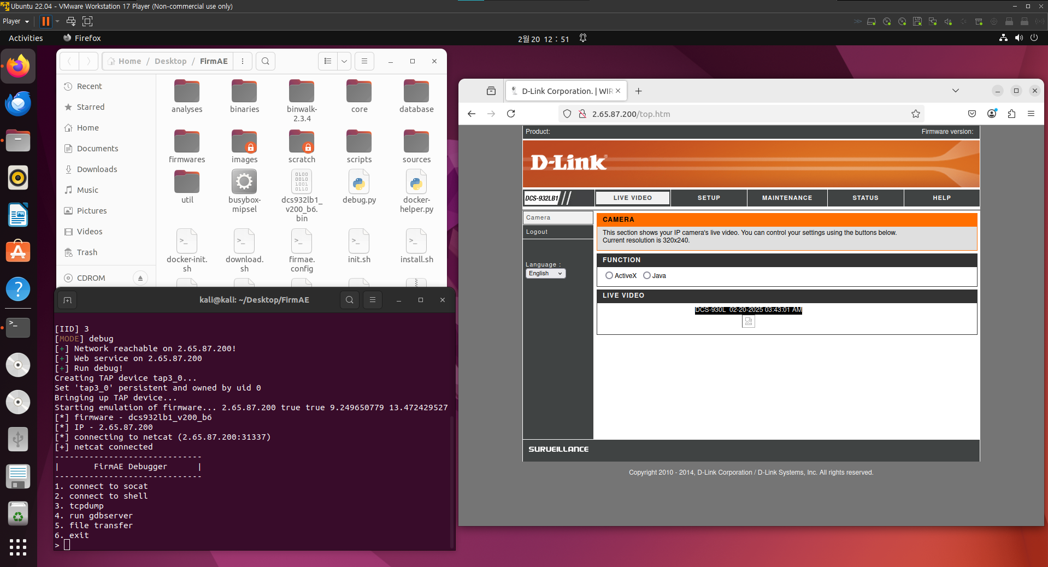Select the busybox-mipsel file
1048x567 pixels.
point(244,191)
